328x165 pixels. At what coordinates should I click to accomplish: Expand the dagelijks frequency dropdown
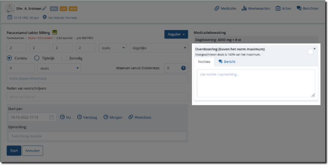(158, 48)
